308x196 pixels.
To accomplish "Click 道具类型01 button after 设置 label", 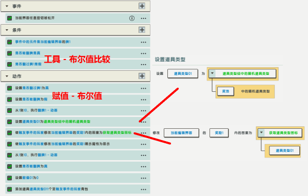I will 183,74.
